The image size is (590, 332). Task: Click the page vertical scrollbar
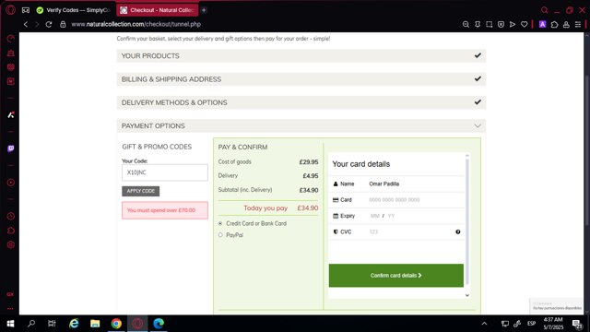point(587,150)
